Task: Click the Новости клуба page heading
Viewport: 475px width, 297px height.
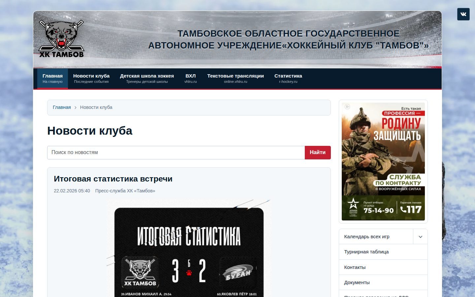Action: (90, 131)
